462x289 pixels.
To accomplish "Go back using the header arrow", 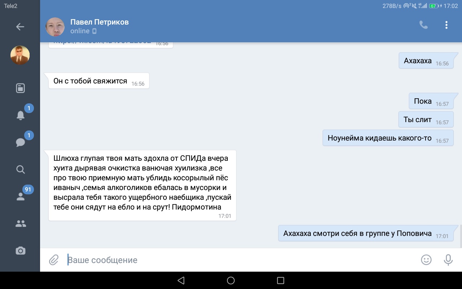I will pyautogui.click(x=20, y=27).
